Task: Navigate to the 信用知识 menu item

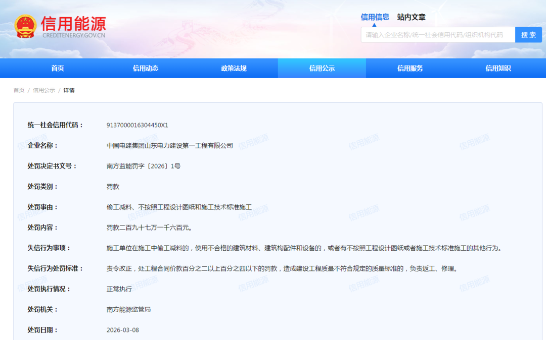Action: click(498, 69)
